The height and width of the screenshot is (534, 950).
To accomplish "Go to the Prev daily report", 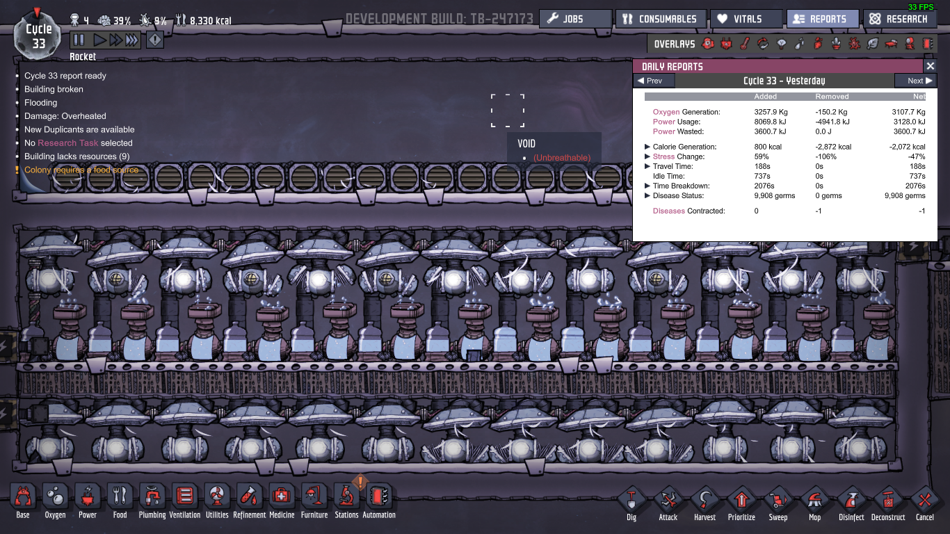I will (654, 81).
